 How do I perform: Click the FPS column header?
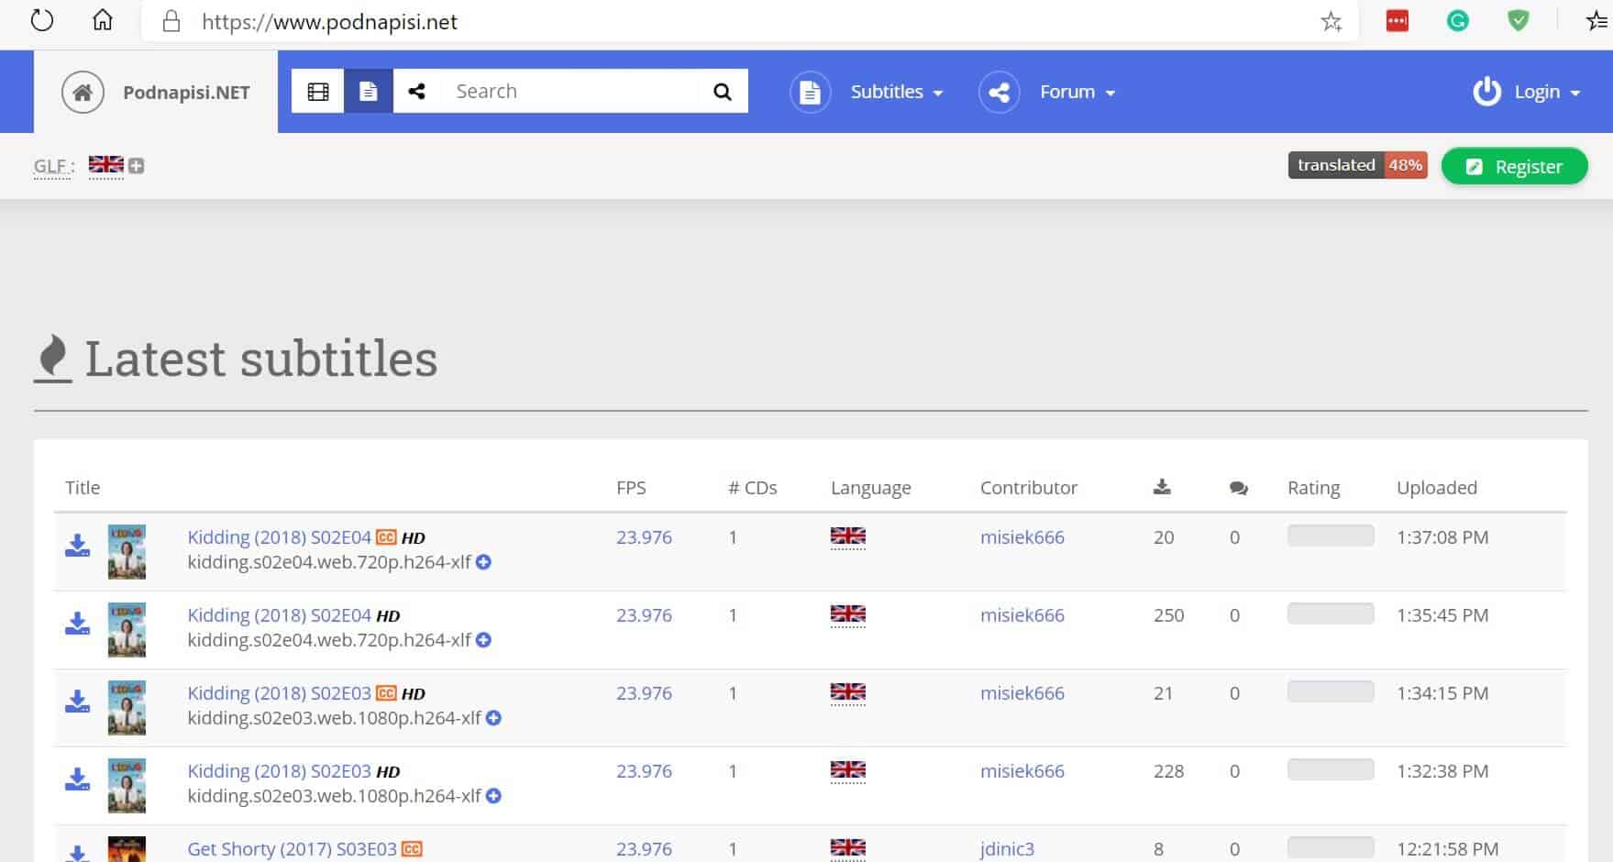[x=631, y=488]
